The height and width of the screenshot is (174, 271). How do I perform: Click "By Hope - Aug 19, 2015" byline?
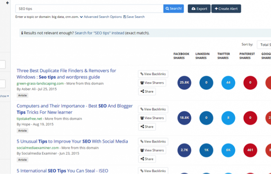tap(35, 124)
